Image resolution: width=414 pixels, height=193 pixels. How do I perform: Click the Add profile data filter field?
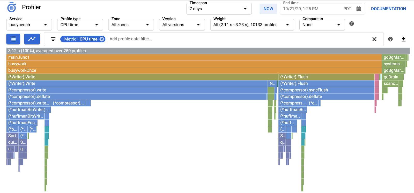[233, 39]
